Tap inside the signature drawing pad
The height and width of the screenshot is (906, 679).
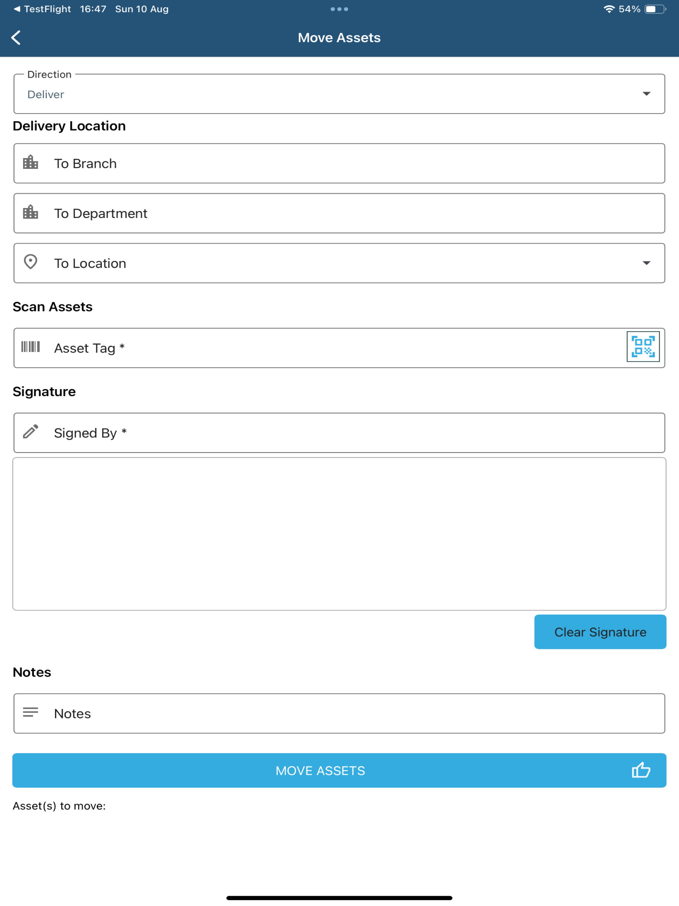coord(339,534)
